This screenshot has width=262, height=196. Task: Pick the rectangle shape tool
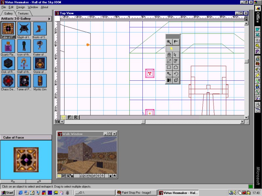[169, 68]
